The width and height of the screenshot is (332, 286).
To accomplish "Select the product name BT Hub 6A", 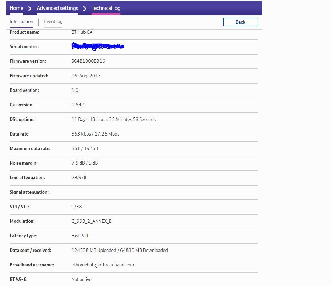I will pos(82,32).
